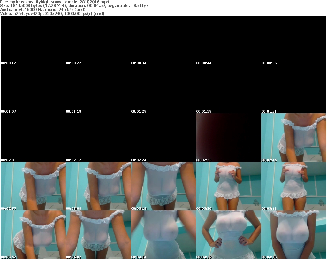The width and height of the screenshot is (327, 259).
Task: Open the thumbnail stamped 00:03:08
Action: [98, 186]
